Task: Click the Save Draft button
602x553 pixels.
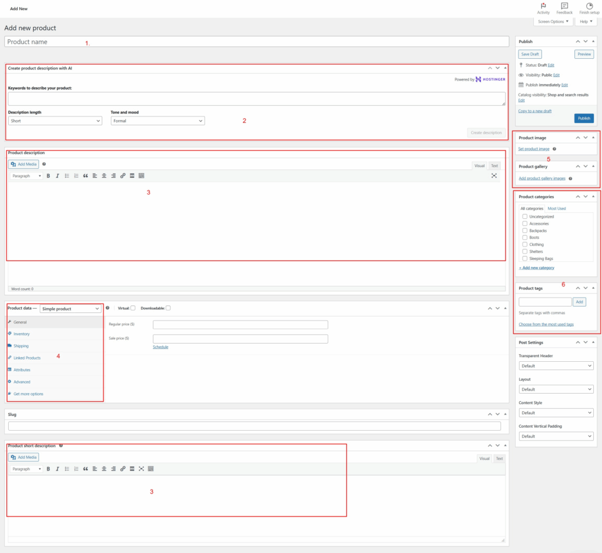Action: pos(530,54)
